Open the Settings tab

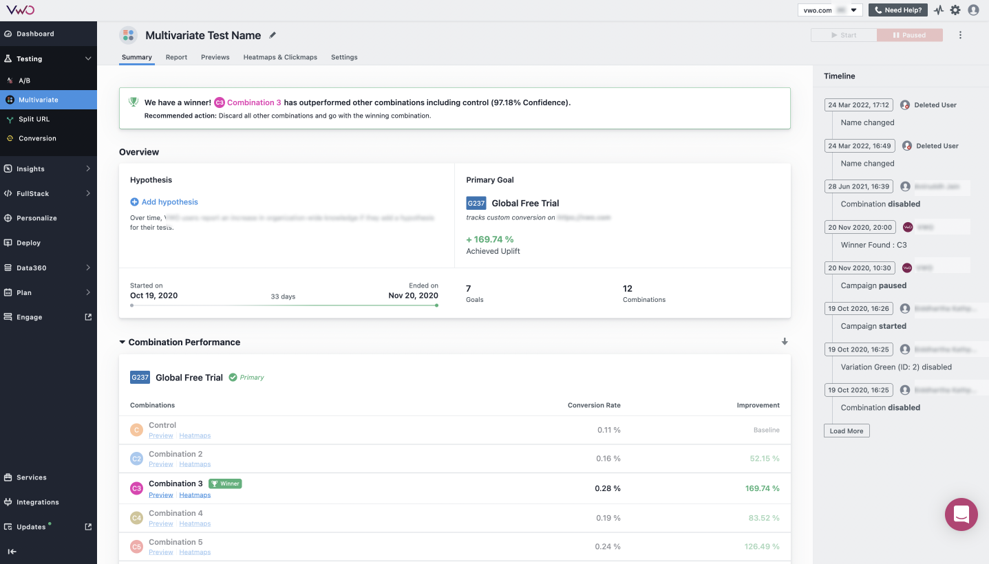[x=344, y=57]
